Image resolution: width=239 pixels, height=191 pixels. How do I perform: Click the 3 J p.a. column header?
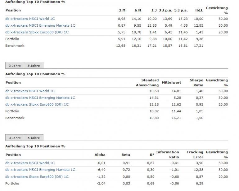coord(165,11)
